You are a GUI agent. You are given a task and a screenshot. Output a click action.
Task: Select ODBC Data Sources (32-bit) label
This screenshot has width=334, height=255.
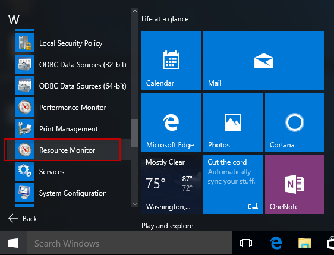click(83, 65)
